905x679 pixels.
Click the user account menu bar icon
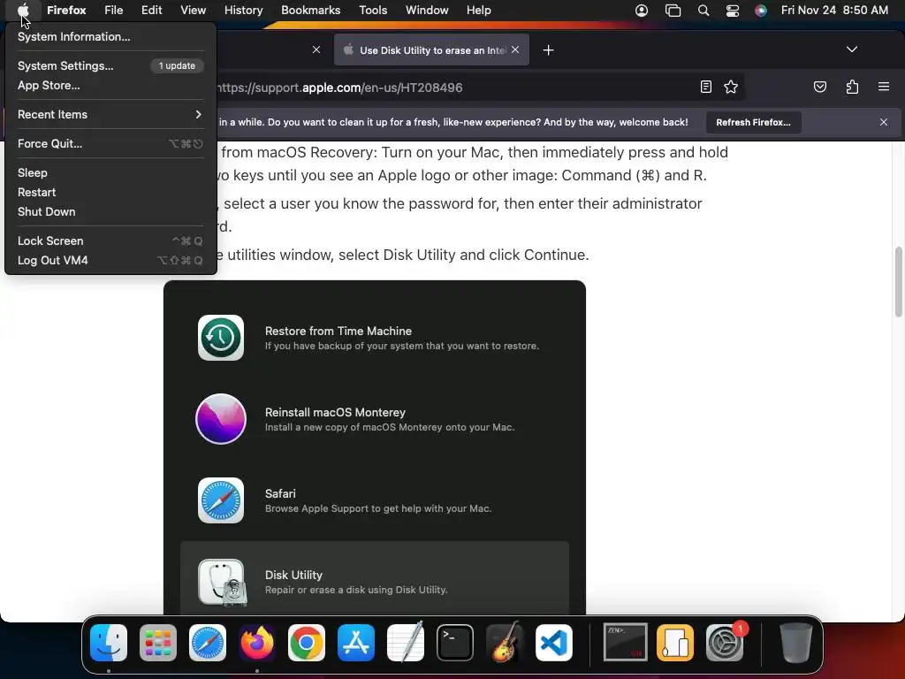tap(642, 11)
